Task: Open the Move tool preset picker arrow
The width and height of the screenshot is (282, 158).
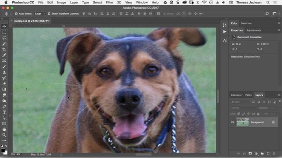Action: coord(11,14)
